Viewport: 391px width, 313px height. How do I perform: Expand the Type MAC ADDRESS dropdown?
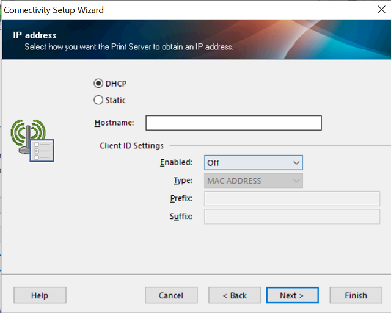[x=253, y=181]
